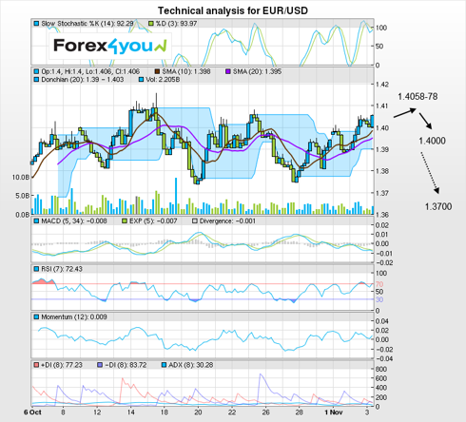Click the '+DI (8): 77.23' label
This screenshot has width=466, height=422.
(62, 365)
